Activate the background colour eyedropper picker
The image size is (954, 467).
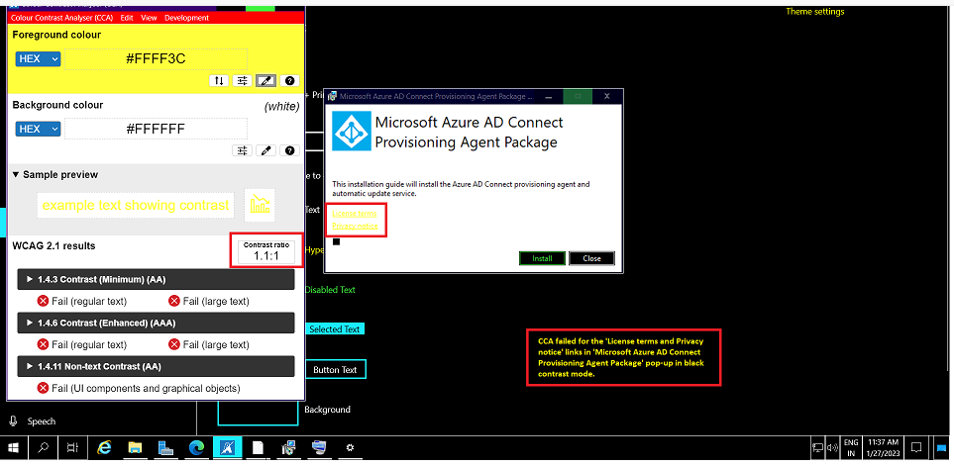click(265, 150)
